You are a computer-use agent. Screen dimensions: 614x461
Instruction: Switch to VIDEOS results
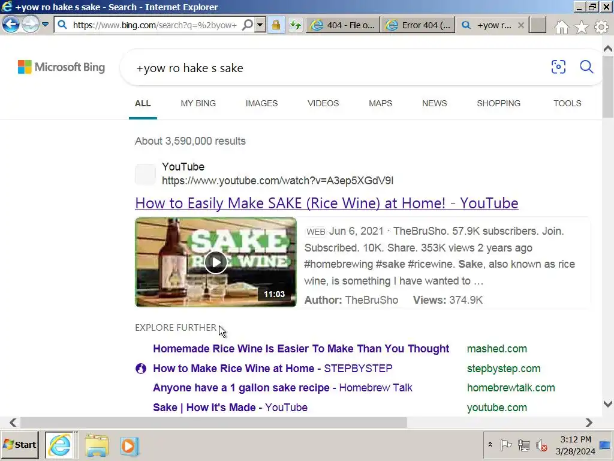pyautogui.click(x=323, y=103)
